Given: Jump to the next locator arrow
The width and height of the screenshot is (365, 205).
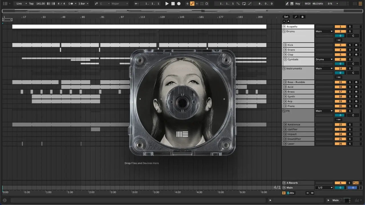Looking at the screenshot, I should (288, 21).
